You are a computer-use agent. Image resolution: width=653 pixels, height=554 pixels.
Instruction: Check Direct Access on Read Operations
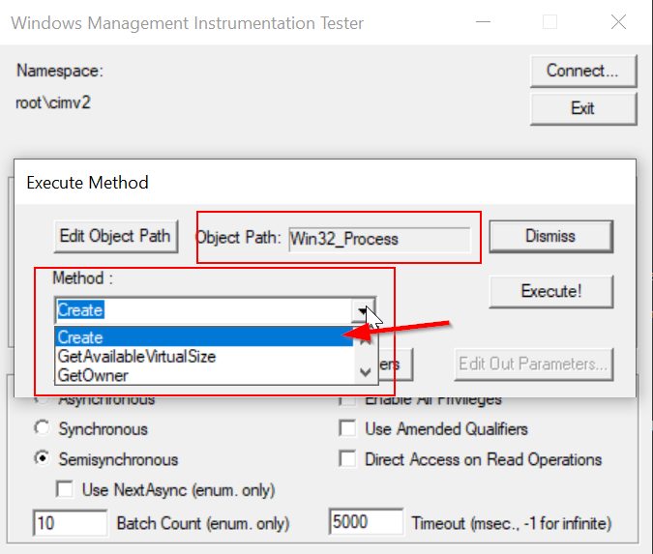pyautogui.click(x=348, y=459)
